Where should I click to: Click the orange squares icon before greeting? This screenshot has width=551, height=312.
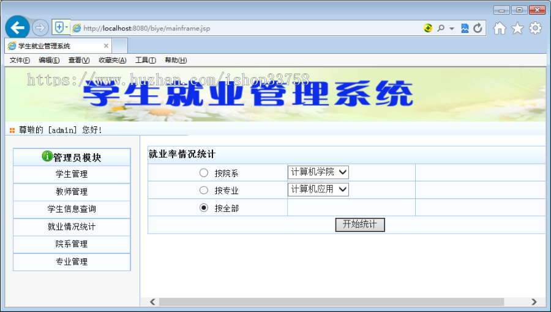click(12, 131)
